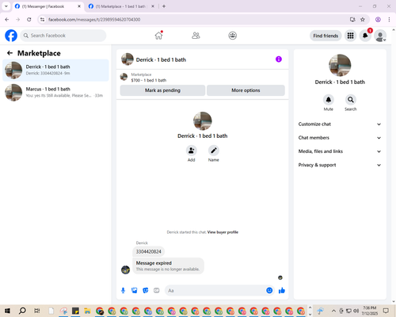This screenshot has height=317, width=396.
Task: Attach a file photo icon
Action: pos(135,291)
